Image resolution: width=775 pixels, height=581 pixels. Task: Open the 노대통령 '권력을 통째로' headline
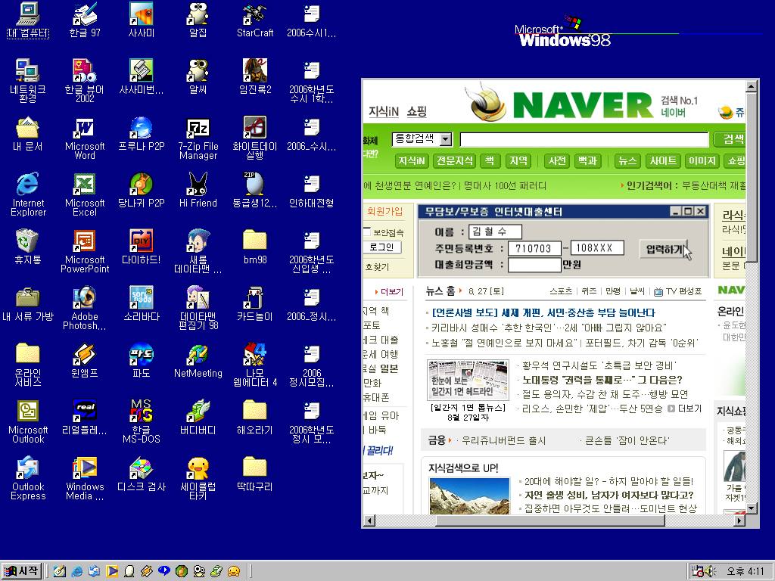click(x=602, y=380)
